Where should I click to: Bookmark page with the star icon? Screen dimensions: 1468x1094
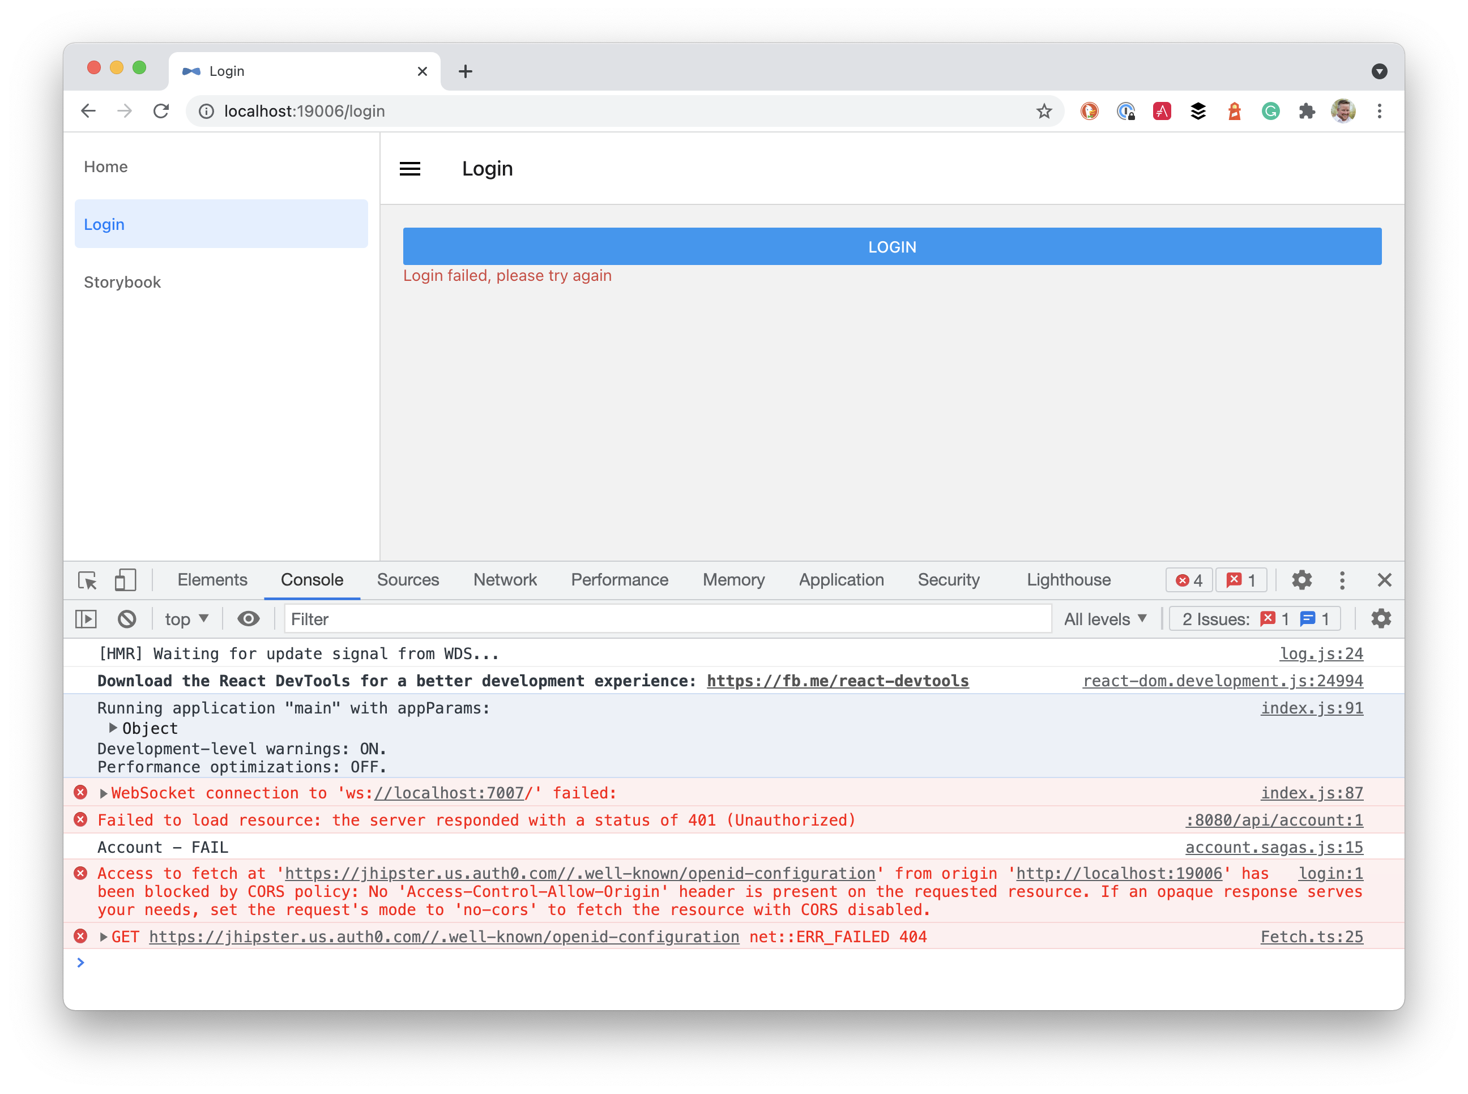point(1044,111)
